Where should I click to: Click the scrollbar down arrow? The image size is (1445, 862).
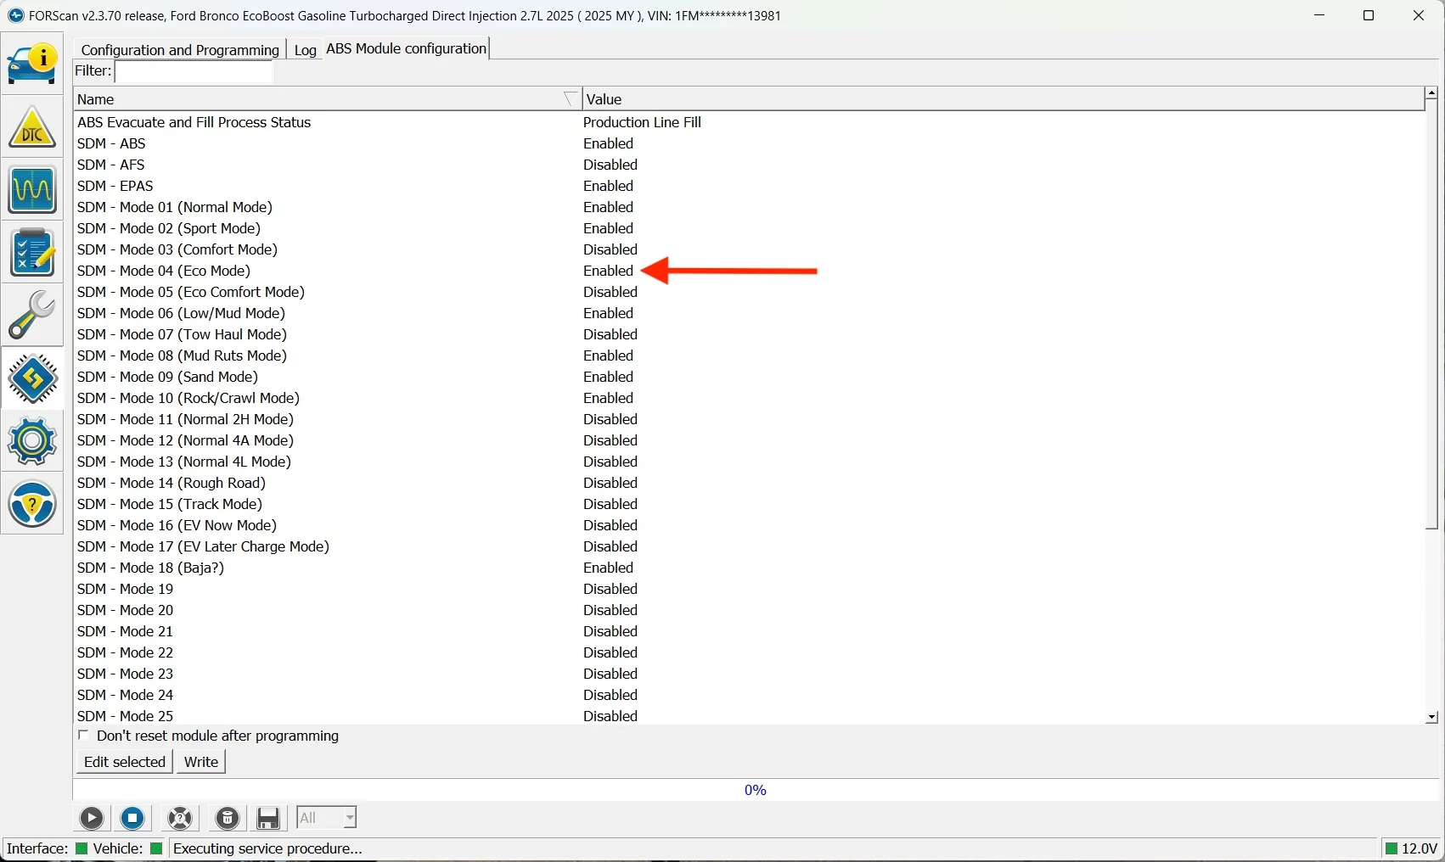[x=1432, y=718]
